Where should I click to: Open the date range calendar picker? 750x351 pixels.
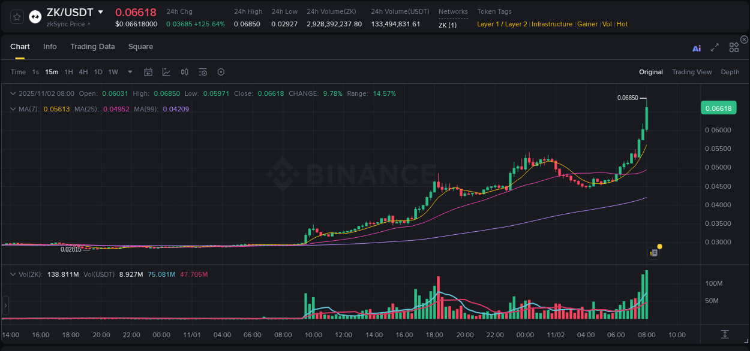[148, 72]
